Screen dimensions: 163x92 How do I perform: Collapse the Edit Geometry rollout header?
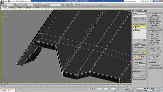155,30
